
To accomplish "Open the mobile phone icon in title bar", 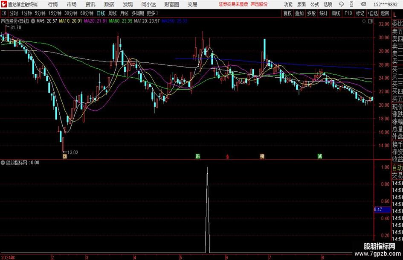I will [351, 4].
